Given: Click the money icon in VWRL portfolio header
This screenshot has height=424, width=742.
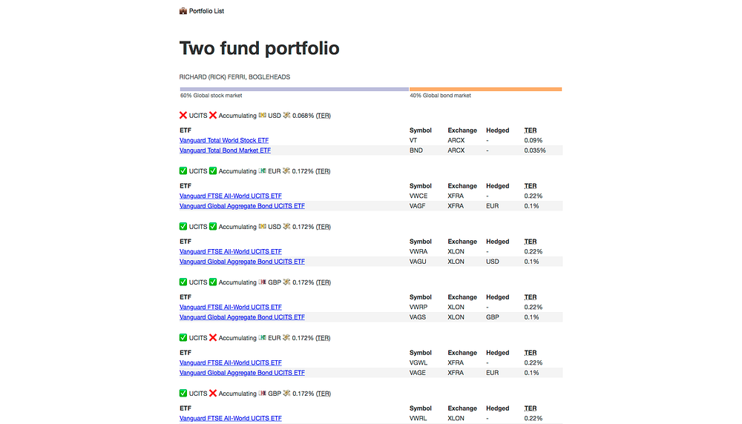Looking at the screenshot, I should (286, 394).
